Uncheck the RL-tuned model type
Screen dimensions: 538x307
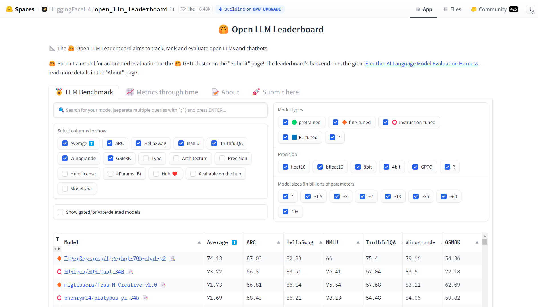(285, 137)
